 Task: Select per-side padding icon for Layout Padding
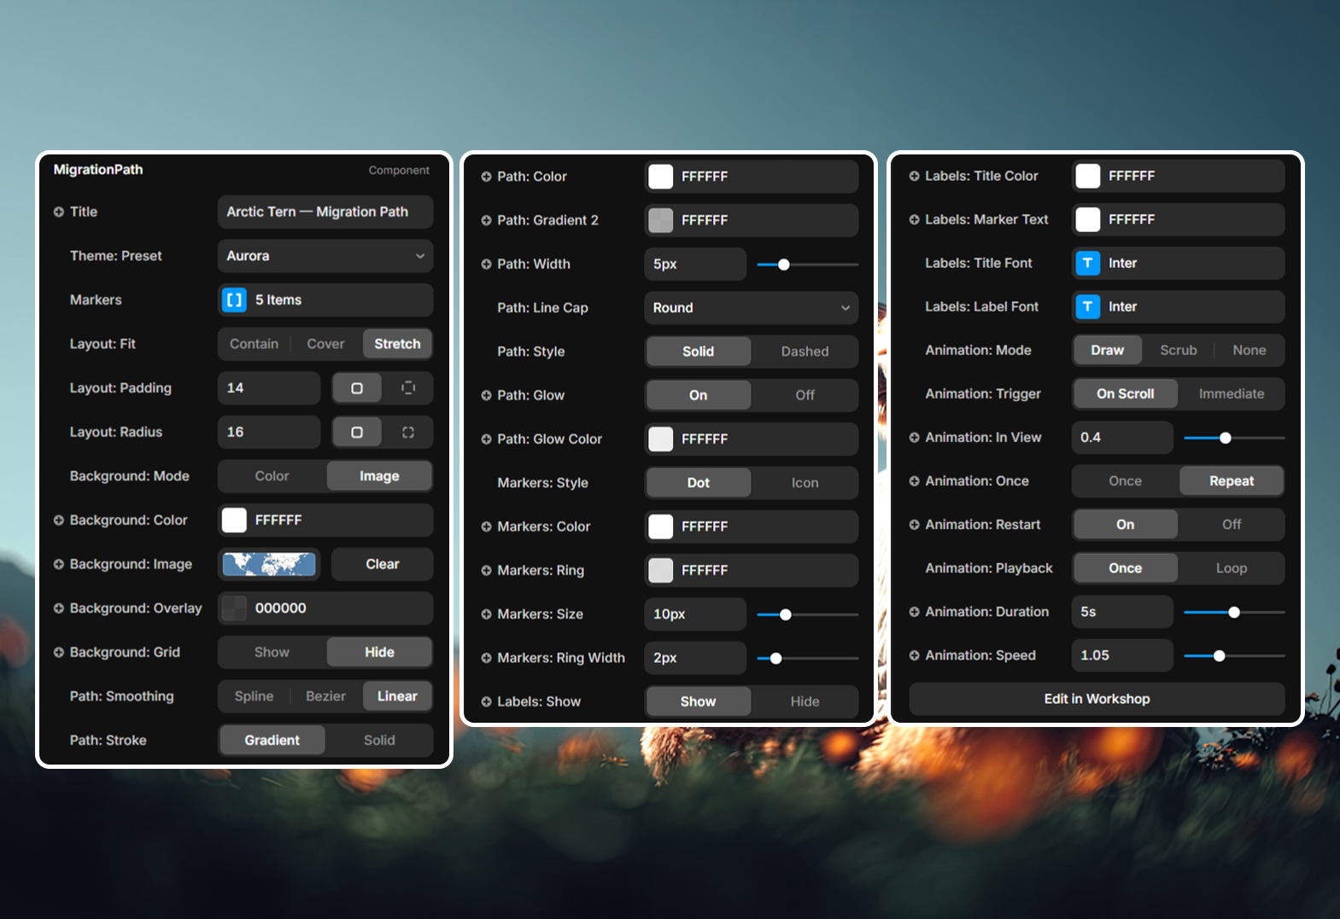tap(408, 388)
